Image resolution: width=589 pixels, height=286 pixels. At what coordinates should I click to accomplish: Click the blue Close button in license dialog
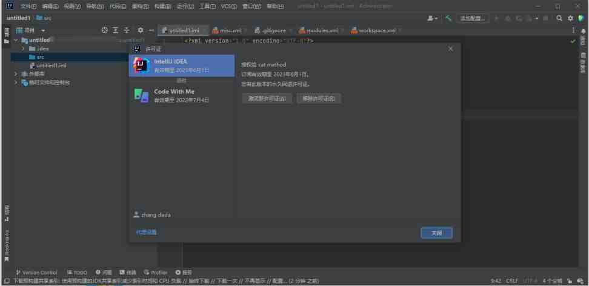click(x=436, y=233)
